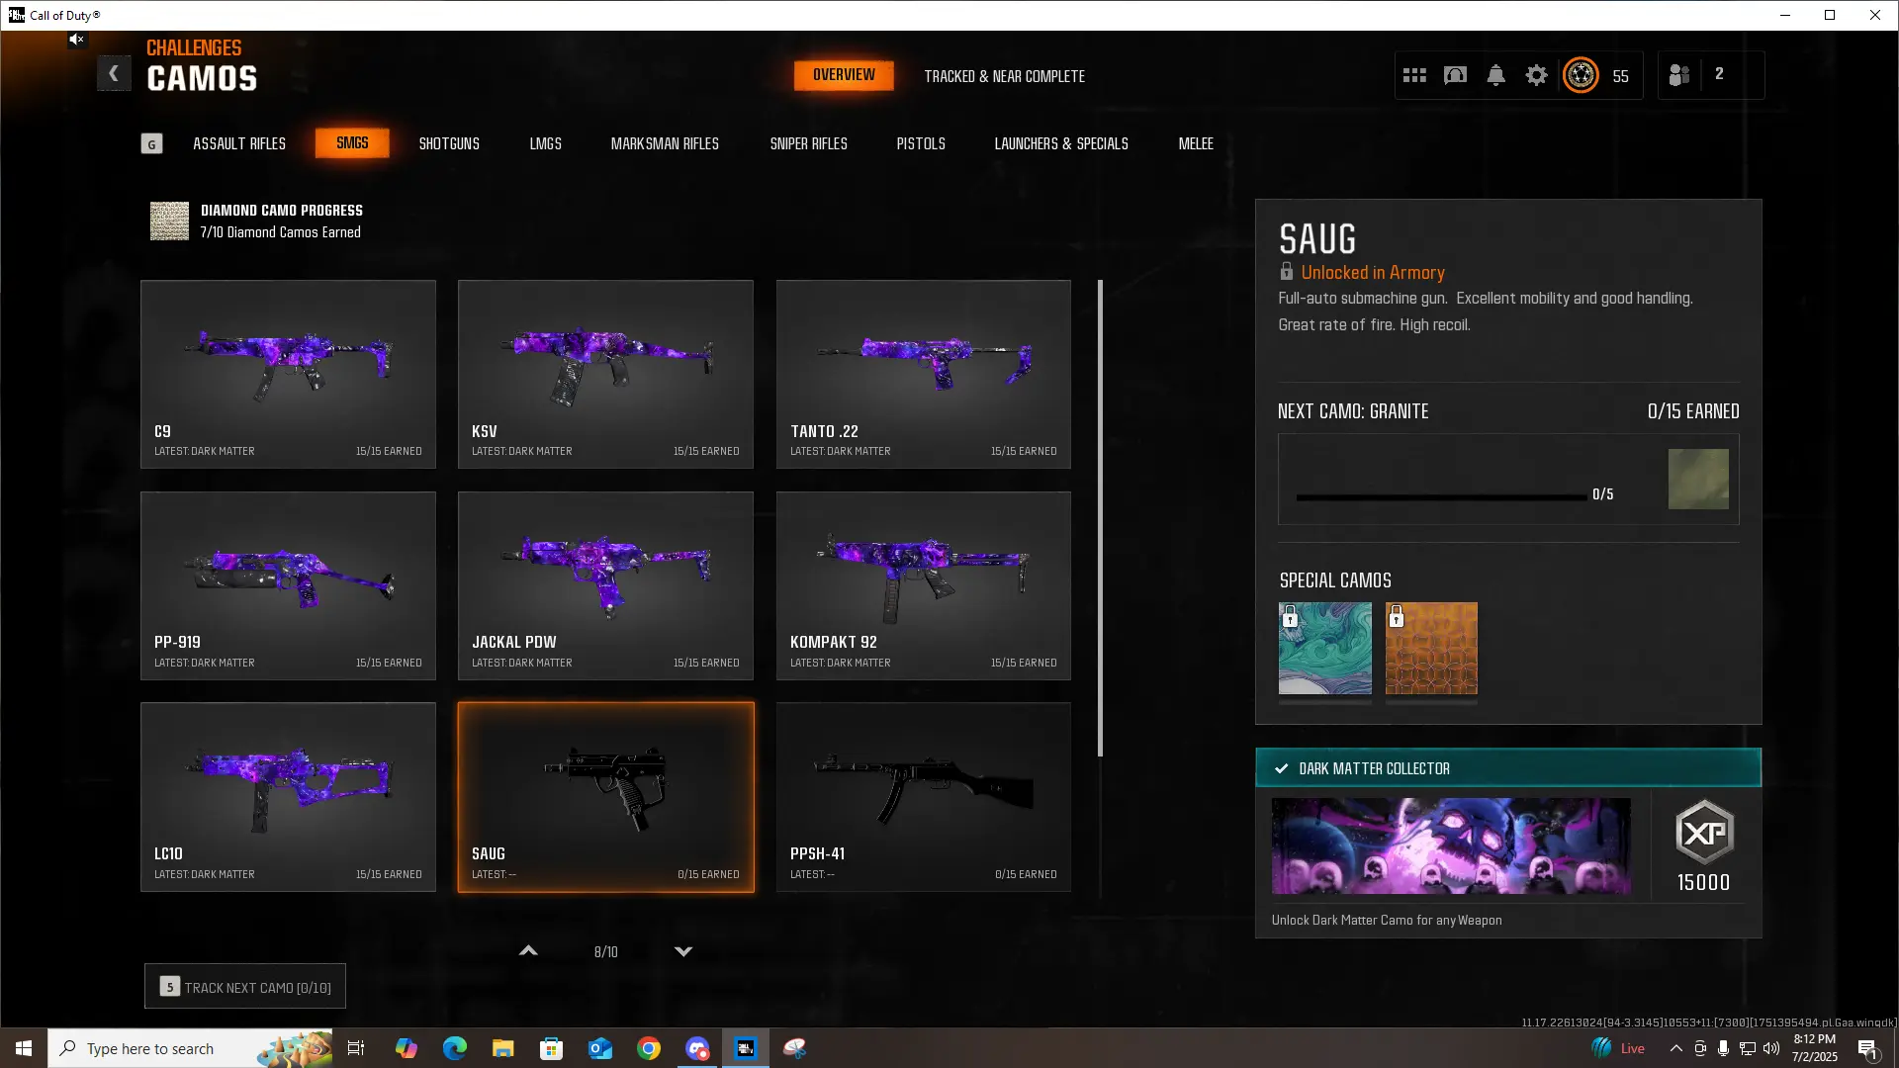Open notifications bell icon

1495,75
